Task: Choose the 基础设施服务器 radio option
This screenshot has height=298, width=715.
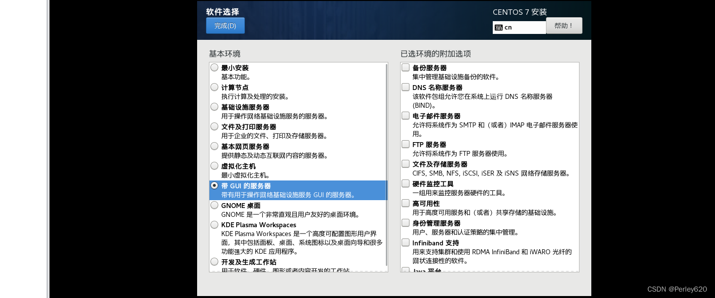Action: [214, 107]
